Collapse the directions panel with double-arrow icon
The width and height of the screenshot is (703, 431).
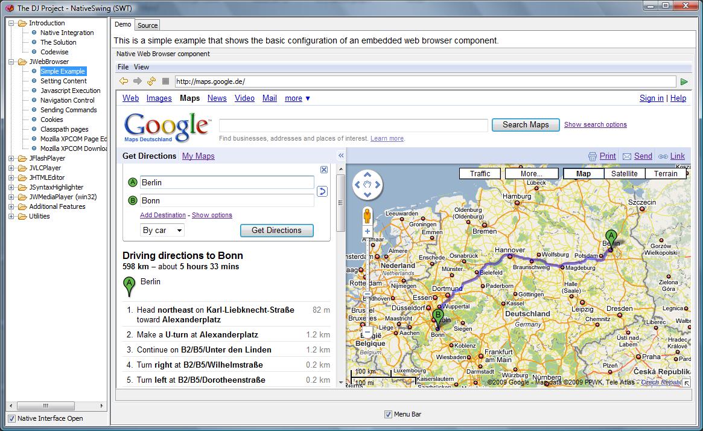(x=341, y=156)
